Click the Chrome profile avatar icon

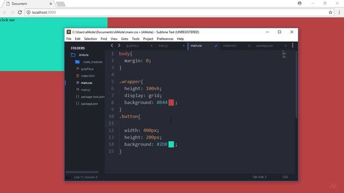pyautogui.click(x=300, y=3)
